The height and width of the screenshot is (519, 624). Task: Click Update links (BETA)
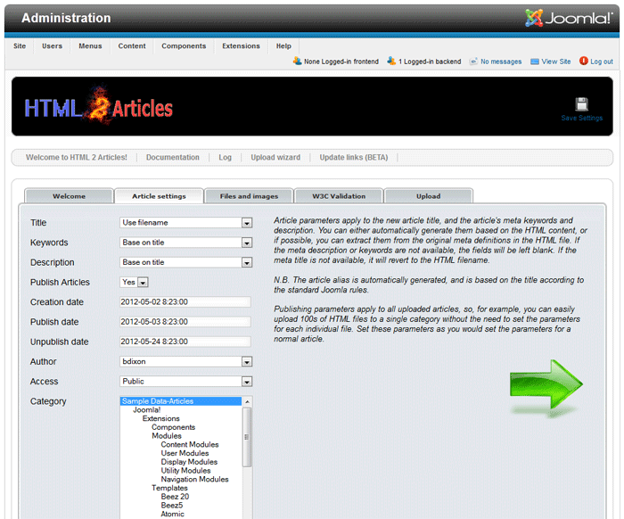point(353,158)
